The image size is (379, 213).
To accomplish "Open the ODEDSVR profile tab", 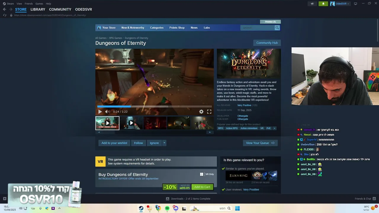I will pyautogui.click(x=83, y=9).
